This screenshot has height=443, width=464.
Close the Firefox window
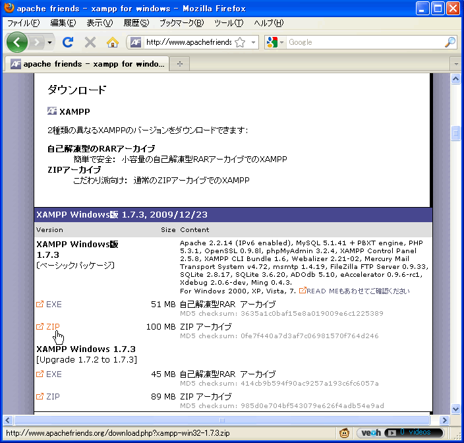[x=453, y=9]
